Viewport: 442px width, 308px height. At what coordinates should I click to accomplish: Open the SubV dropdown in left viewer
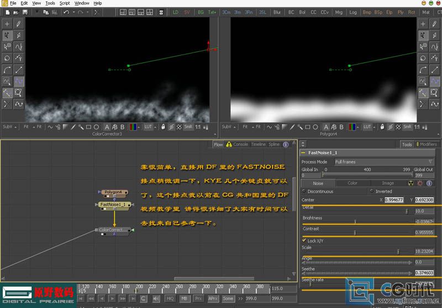click(9, 127)
